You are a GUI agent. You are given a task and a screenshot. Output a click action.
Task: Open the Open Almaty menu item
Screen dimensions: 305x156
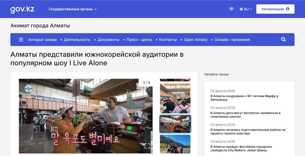196,40
